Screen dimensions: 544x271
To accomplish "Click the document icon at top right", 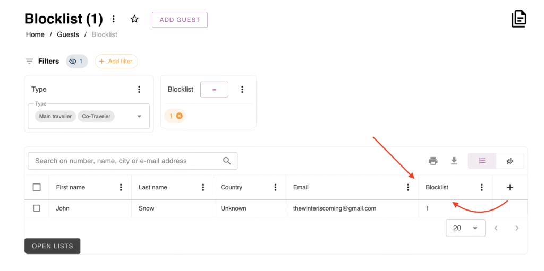I will coord(518,19).
